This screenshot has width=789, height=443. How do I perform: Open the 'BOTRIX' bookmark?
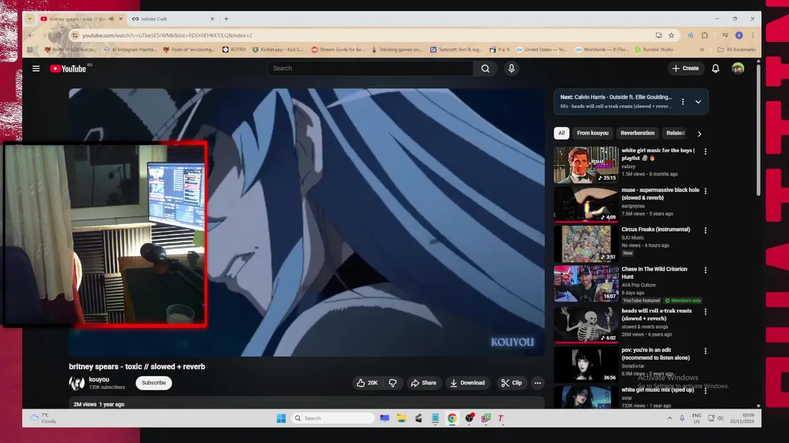point(234,49)
